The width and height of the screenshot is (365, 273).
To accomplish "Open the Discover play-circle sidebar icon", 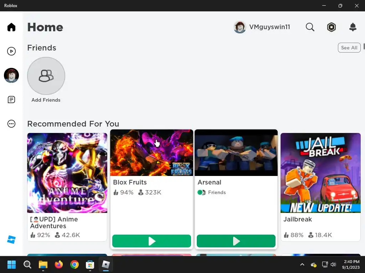I will pos(11,51).
